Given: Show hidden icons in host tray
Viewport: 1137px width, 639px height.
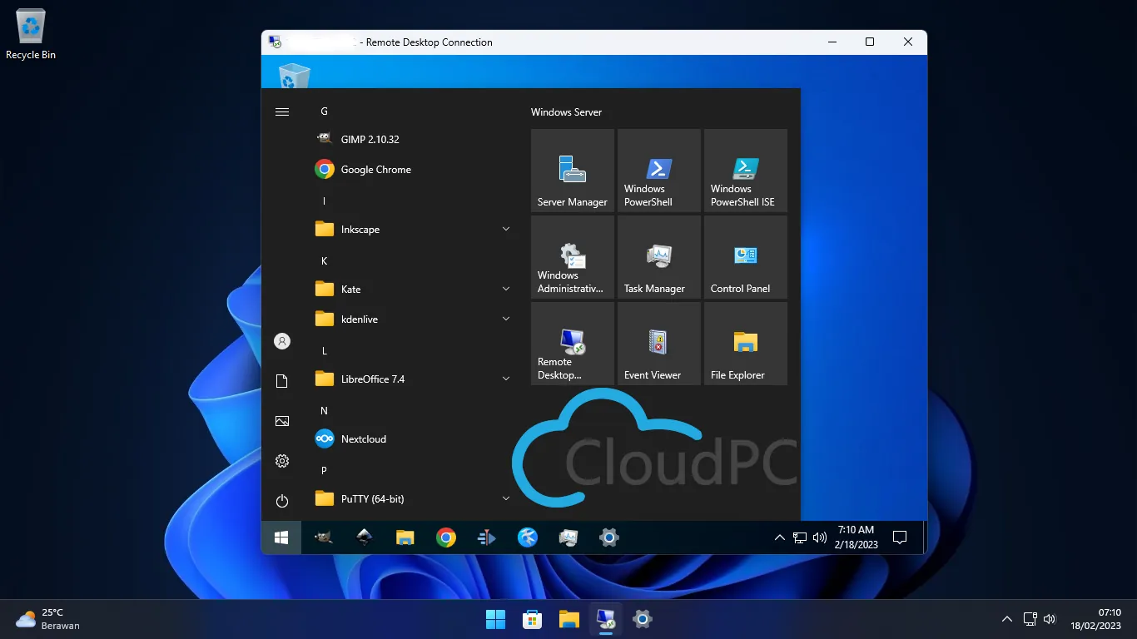Looking at the screenshot, I should [1007, 619].
